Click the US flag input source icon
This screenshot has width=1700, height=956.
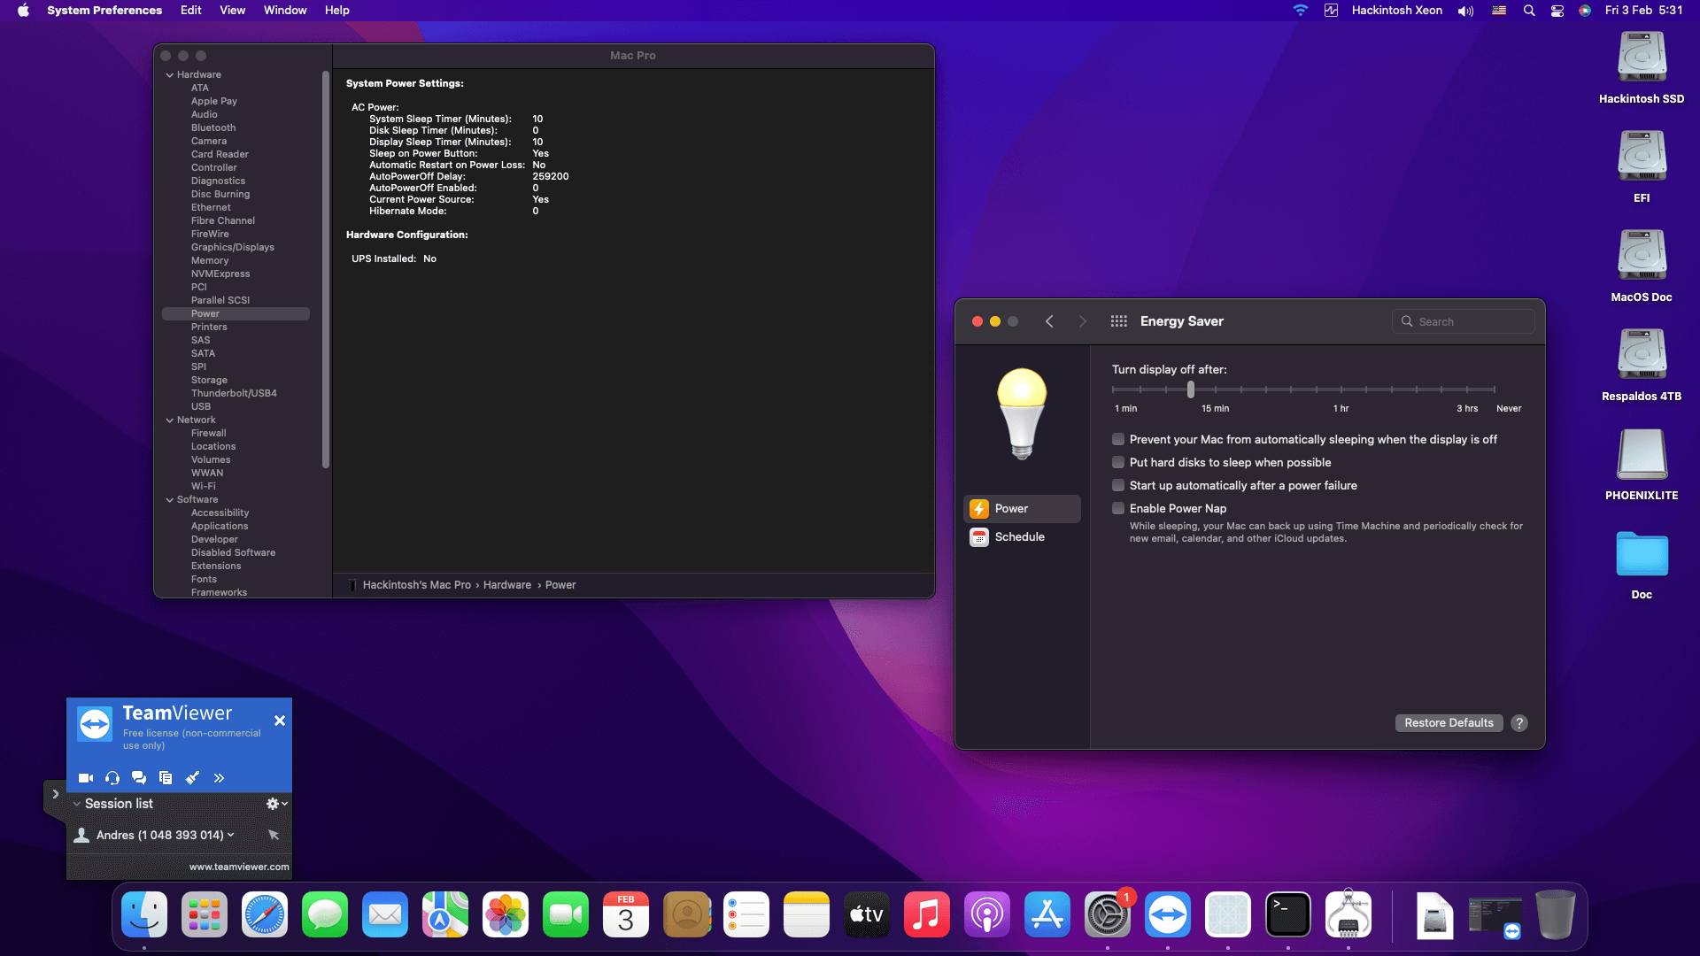click(x=1499, y=11)
